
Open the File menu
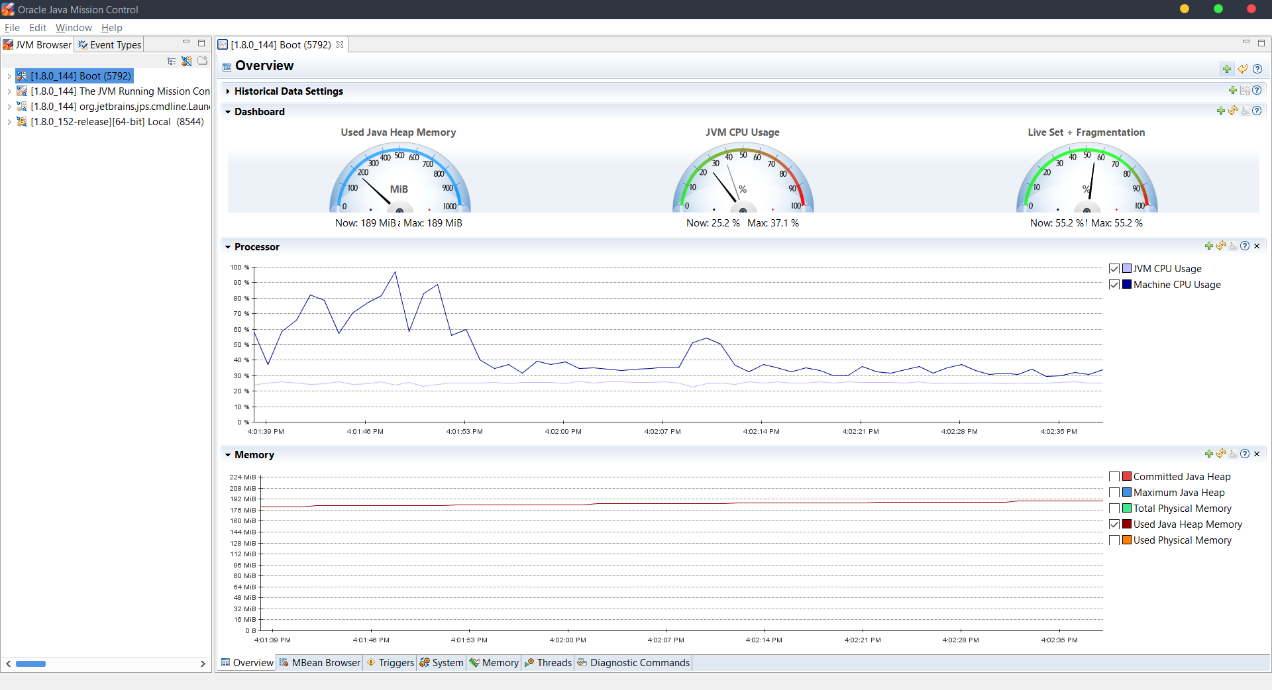click(x=12, y=28)
